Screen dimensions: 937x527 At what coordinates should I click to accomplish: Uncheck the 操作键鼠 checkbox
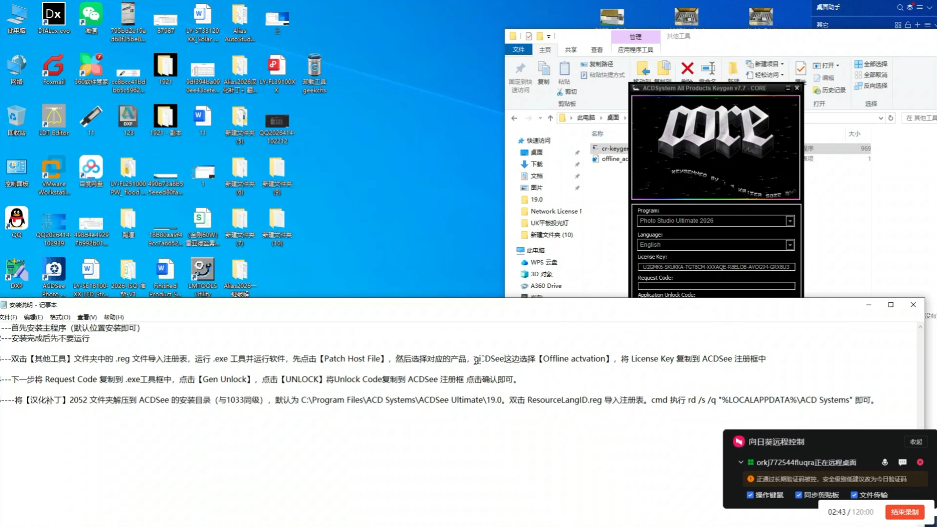(750, 495)
